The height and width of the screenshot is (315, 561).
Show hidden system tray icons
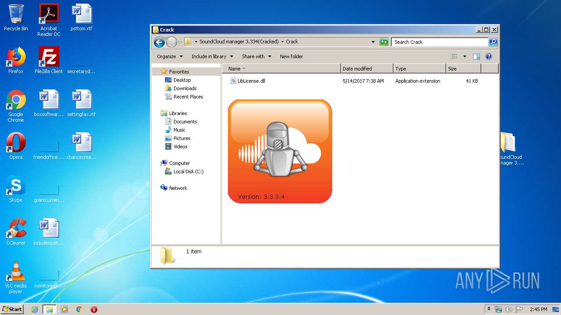click(489, 309)
